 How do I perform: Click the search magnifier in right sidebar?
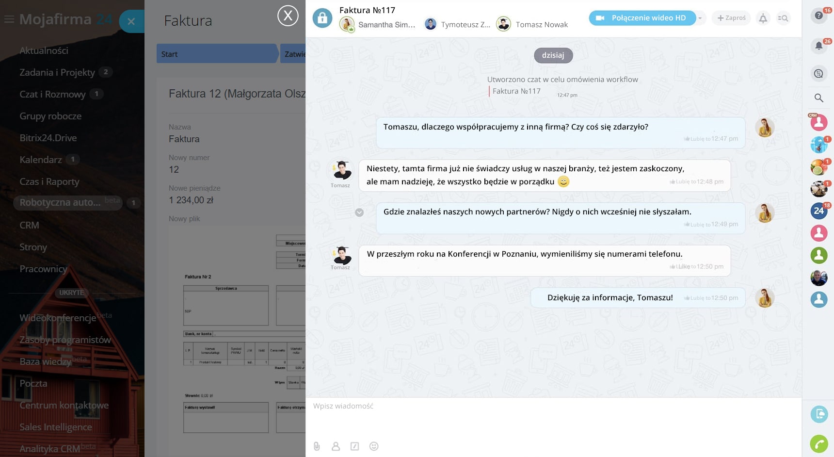click(x=818, y=98)
